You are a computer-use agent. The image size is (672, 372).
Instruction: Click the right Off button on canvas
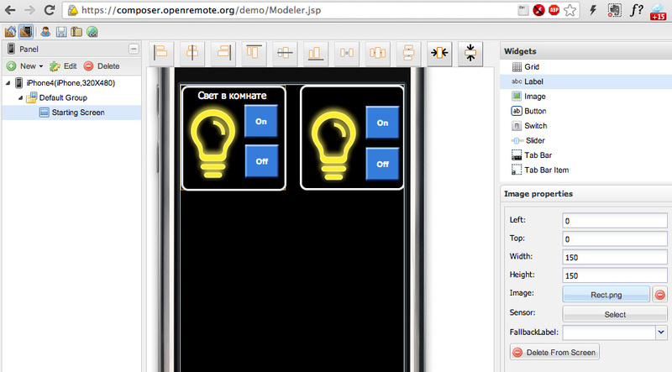coord(382,164)
